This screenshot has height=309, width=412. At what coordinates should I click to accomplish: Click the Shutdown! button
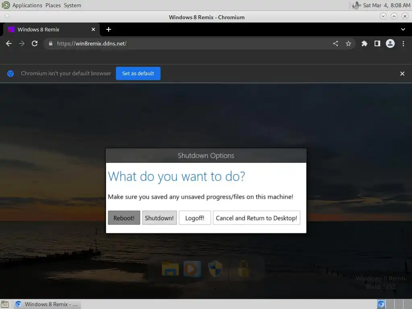pyautogui.click(x=159, y=218)
